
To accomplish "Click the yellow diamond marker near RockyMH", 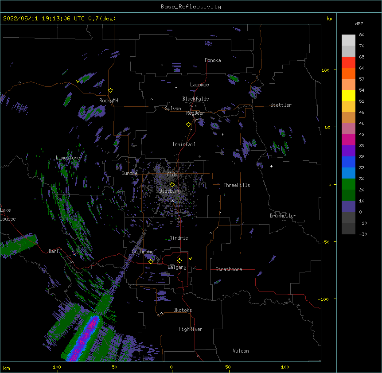I will (111, 90).
